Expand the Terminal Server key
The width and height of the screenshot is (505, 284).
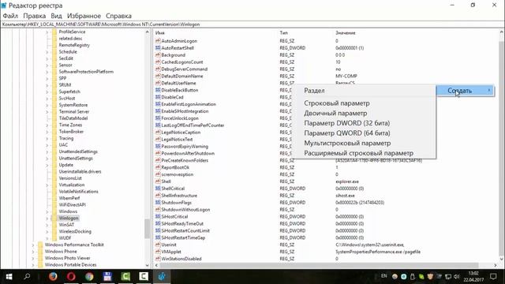click(47, 111)
